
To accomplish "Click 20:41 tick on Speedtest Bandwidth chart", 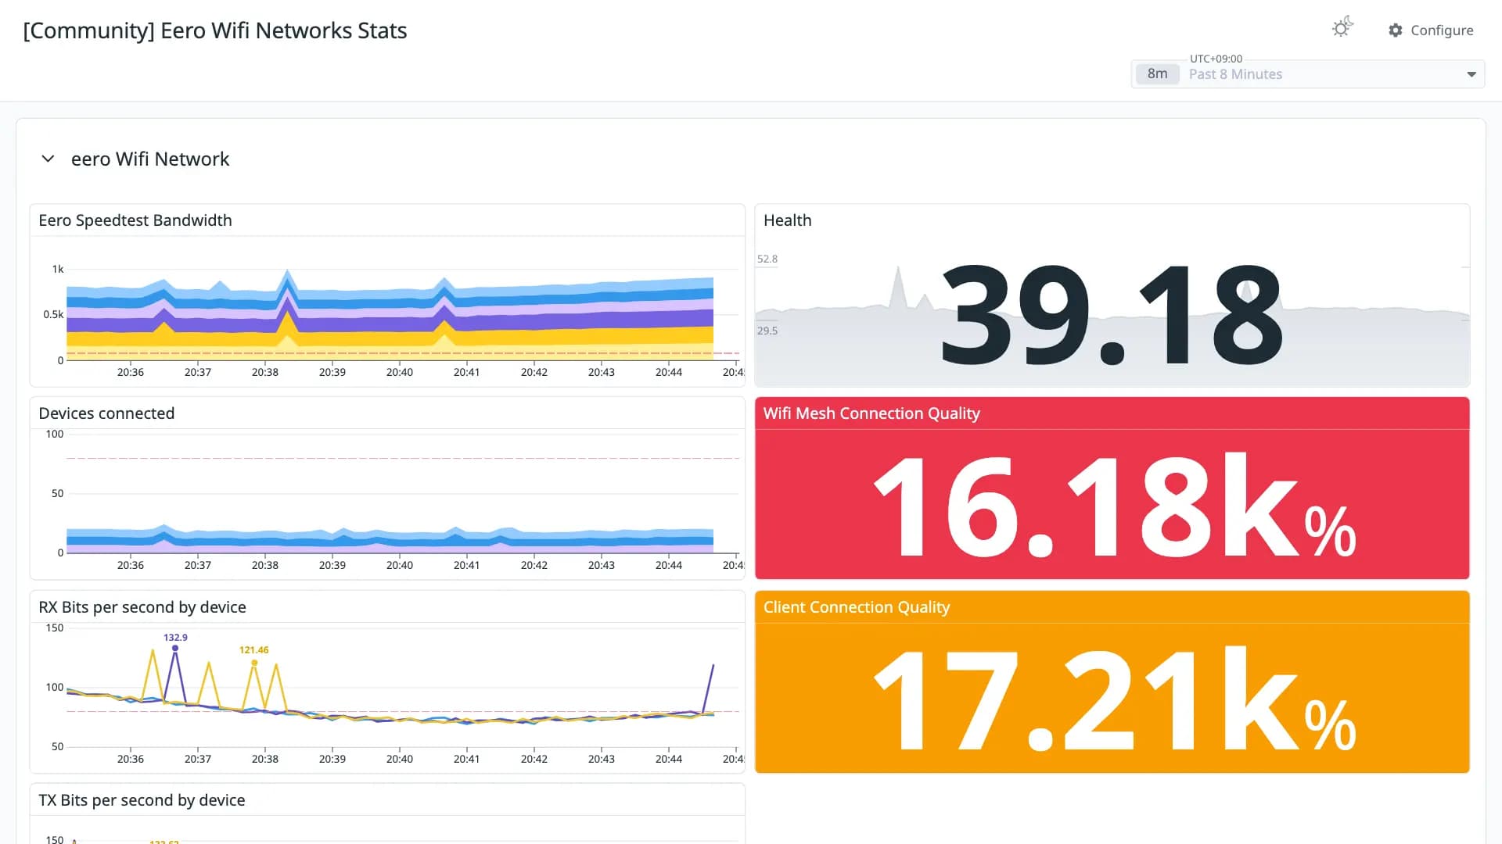I will [467, 372].
